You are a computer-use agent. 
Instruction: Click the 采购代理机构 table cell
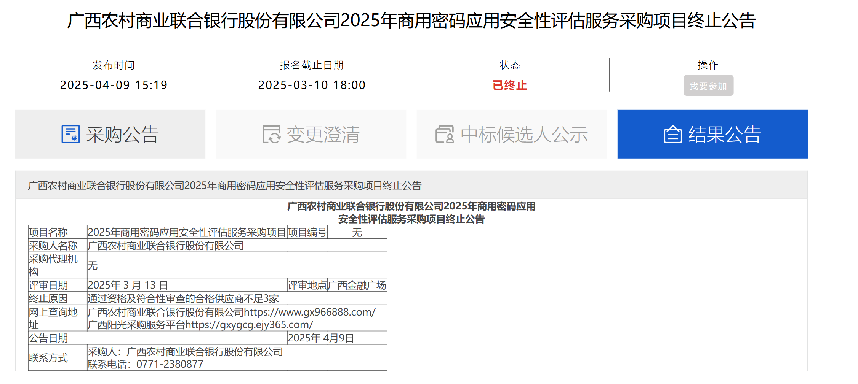point(58,265)
